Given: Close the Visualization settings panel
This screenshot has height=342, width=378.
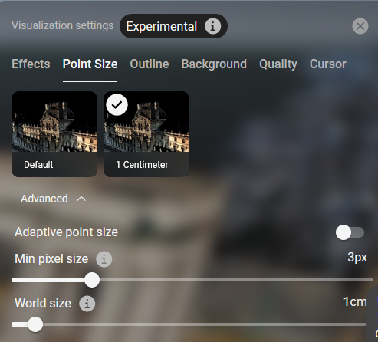Looking at the screenshot, I should [360, 26].
